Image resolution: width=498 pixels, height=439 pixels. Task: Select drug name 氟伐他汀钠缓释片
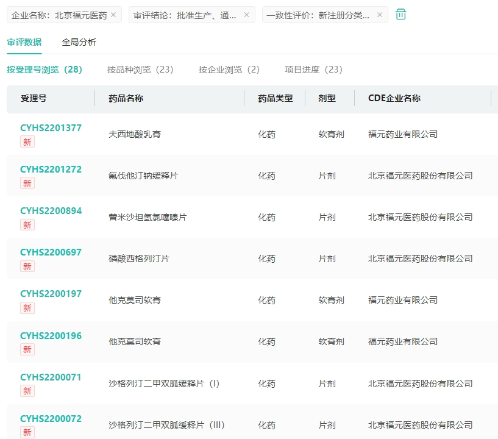[x=143, y=176]
